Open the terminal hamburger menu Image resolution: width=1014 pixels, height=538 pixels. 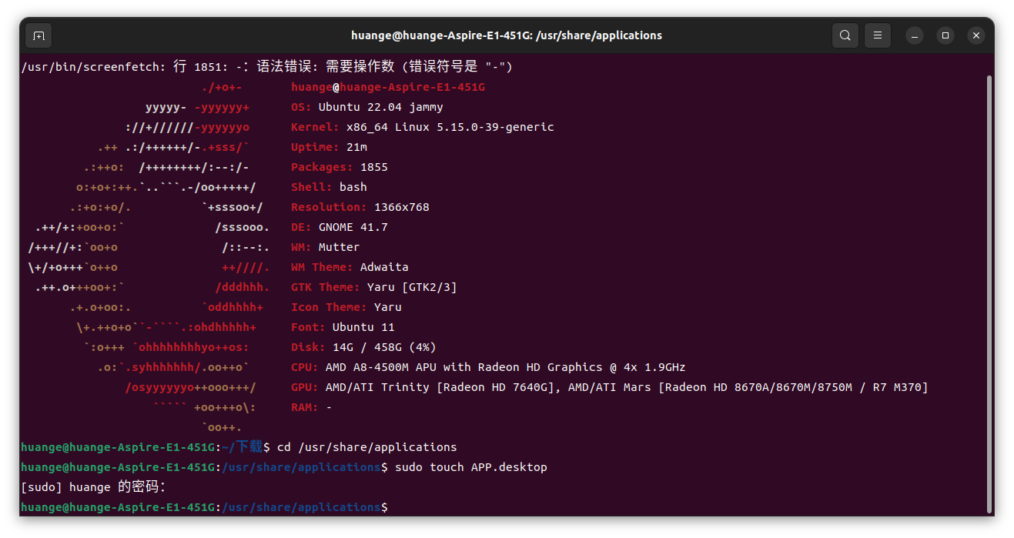coord(877,35)
